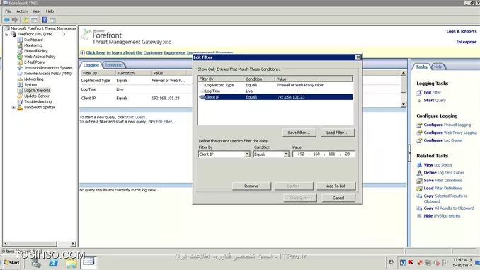Select the Log Record Type row in the dialog
Viewport: 480px width, 270px height.
(x=275, y=85)
